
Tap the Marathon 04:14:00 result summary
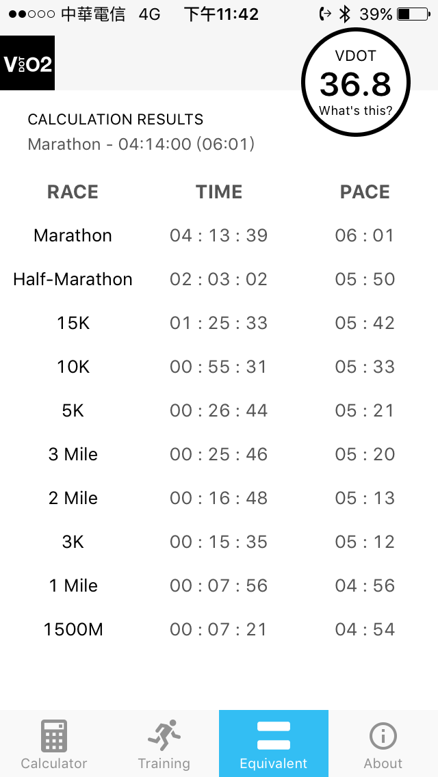(x=141, y=144)
